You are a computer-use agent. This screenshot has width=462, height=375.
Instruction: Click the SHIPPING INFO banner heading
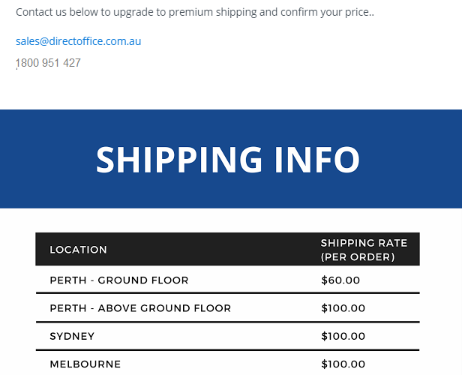click(x=228, y=160)
